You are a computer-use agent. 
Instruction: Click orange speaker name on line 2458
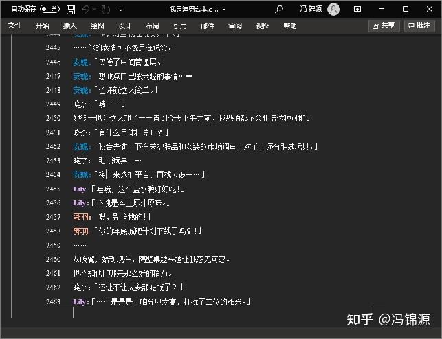coord(81,231)
